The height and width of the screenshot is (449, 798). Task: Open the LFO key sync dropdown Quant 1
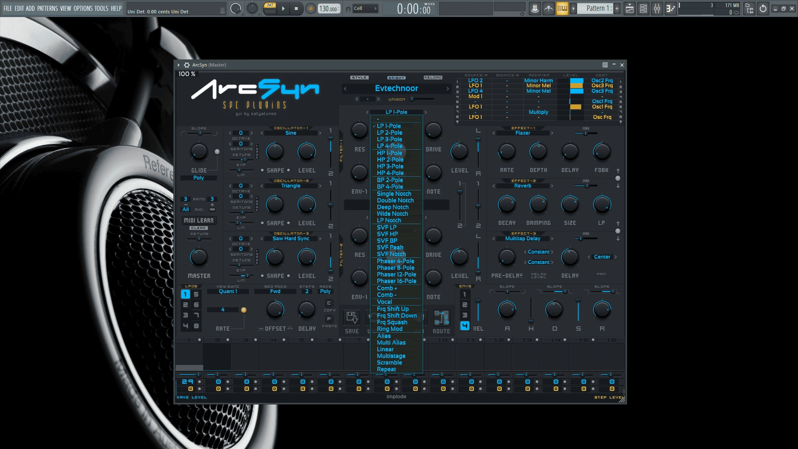(x=228, y=291)
